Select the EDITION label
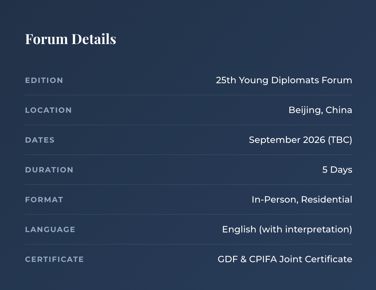Screen dimensions: 376x290 click(x=44, y=80)
